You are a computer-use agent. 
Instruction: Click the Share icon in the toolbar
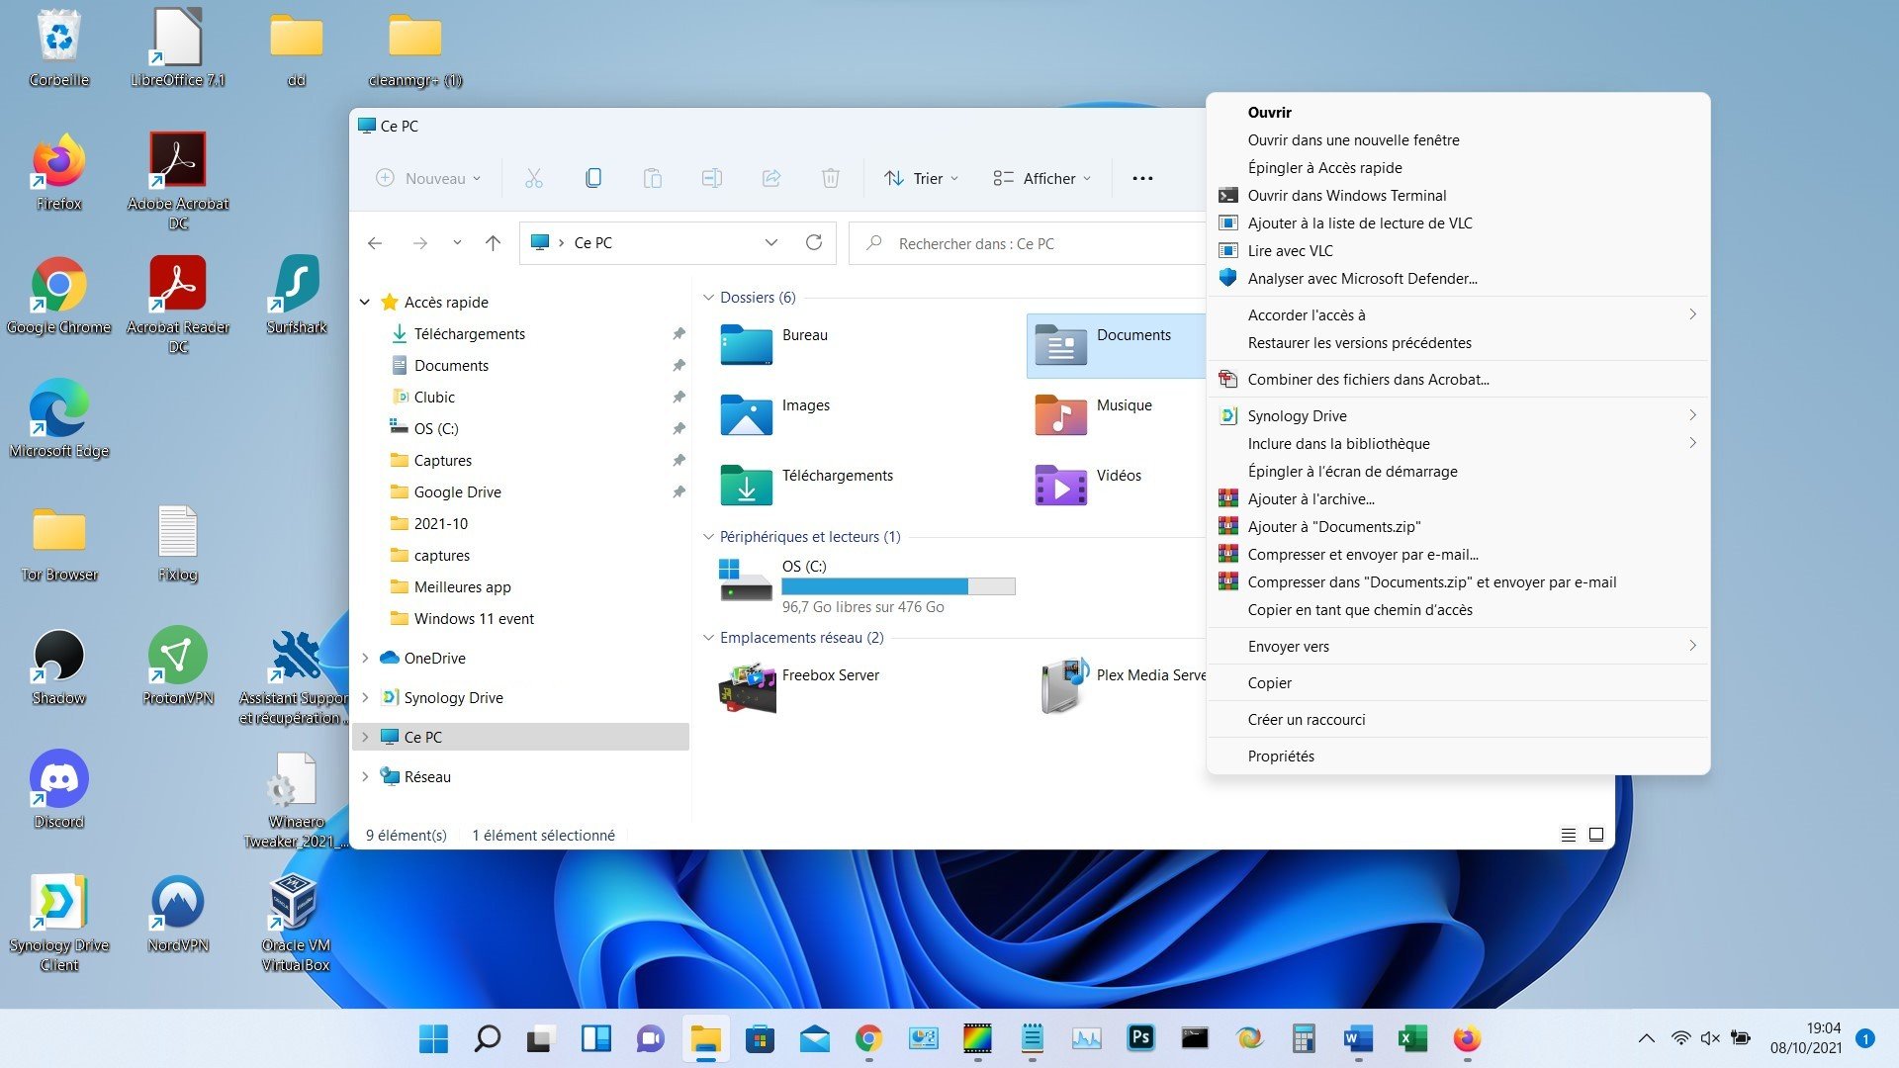(770, 178)
